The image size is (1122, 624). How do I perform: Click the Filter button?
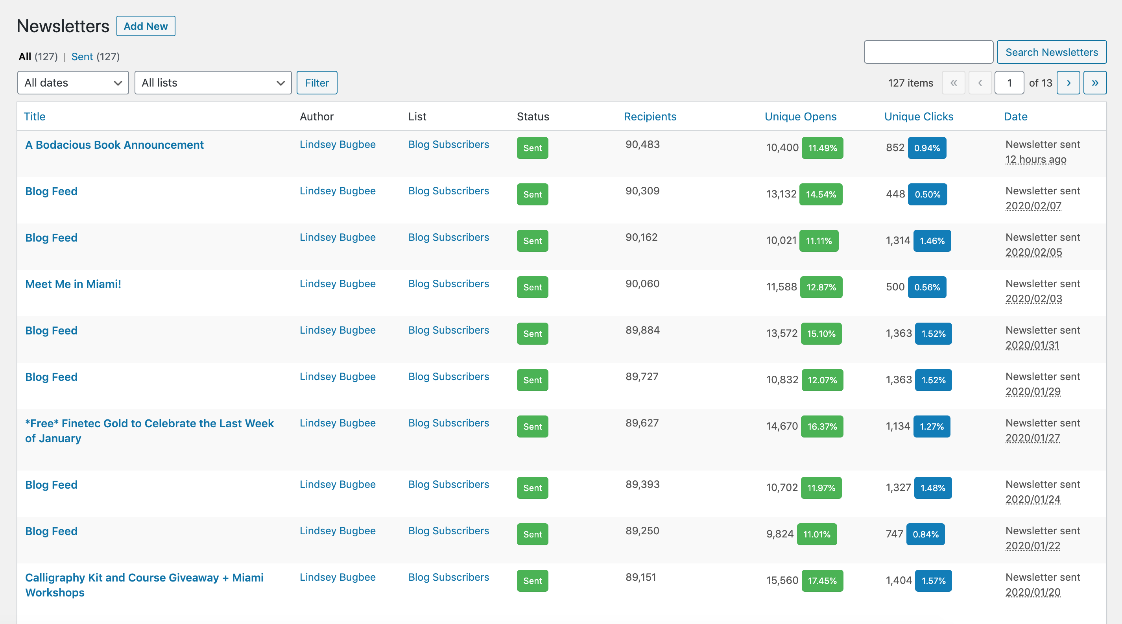317,83
